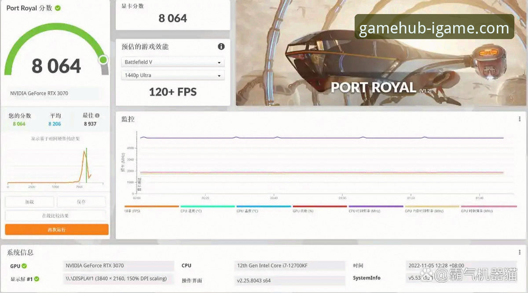The height and width of the screenshot is (293, 528).
Task: Click the green dot on the score gauge
Action: 103,60
